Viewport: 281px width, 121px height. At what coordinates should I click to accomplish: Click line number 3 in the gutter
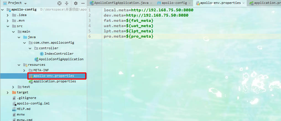tap(90, 21)
